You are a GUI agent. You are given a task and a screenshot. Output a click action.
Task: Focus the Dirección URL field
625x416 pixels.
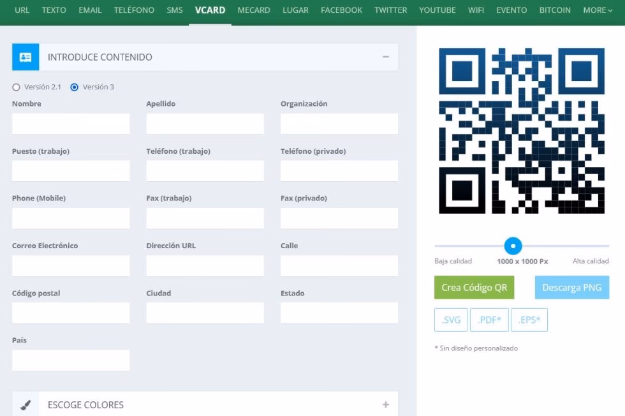click(x=205, y=265)
